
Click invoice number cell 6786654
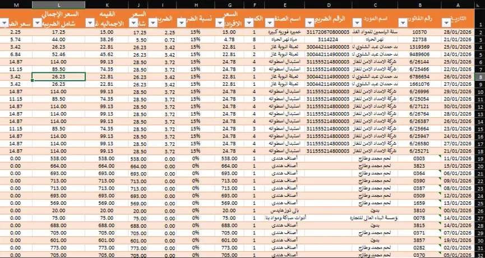419,77
